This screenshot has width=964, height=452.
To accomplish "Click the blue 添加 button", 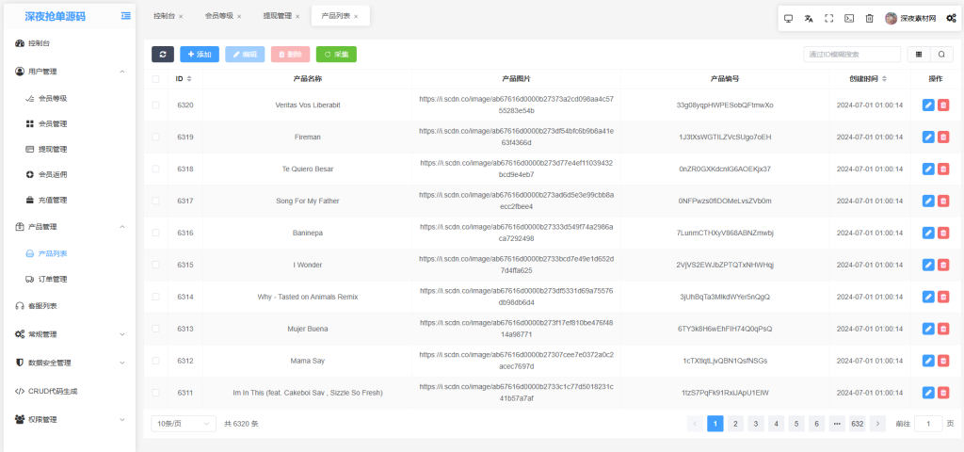I will coord(199,55).
